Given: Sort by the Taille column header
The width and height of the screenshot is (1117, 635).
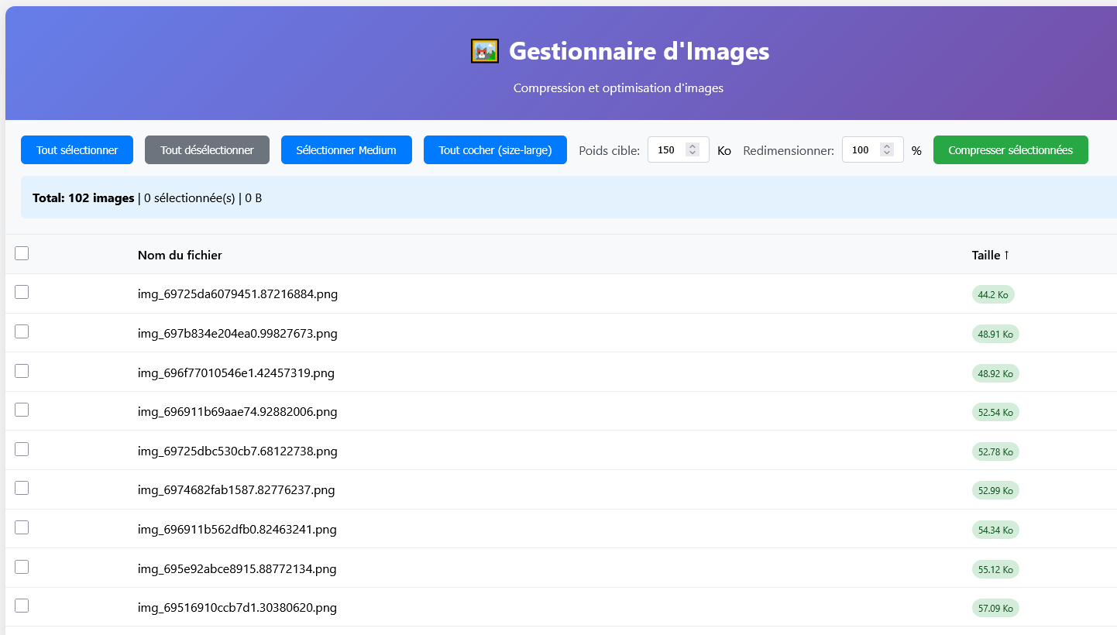Looking at the screenshot, I should tap(990, 256).
